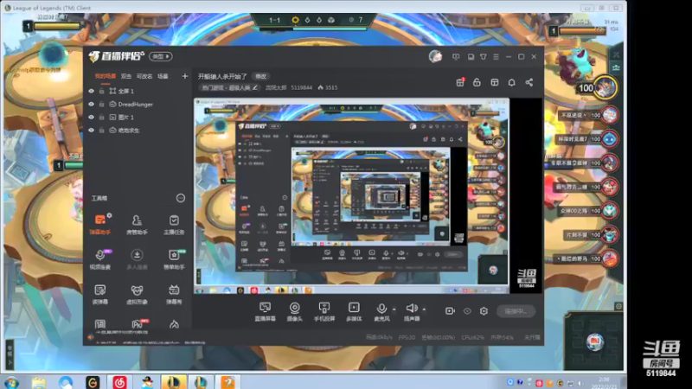Screen dimensions: 692x389
Task: Click the 连接中 stream start button
Action: 516,311
